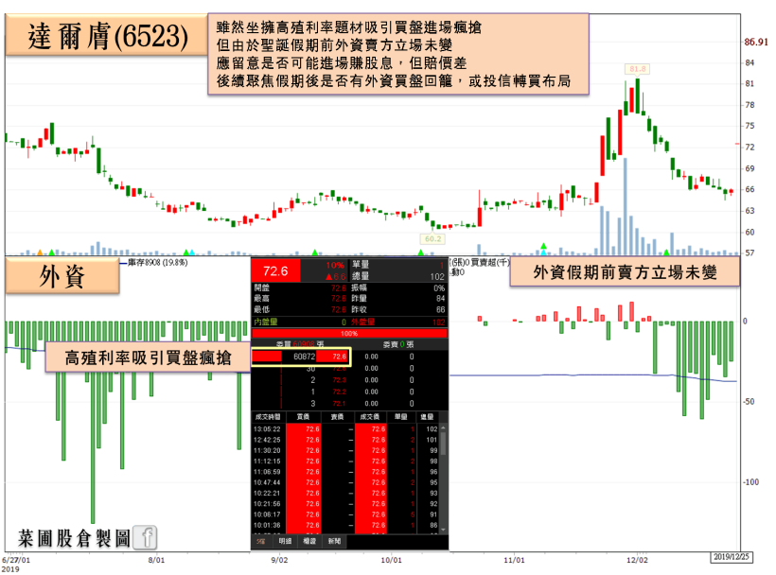The width and height of the screenshot is (776, 575).
Task: Click the 12/02 date axis label
Action: 637,560
